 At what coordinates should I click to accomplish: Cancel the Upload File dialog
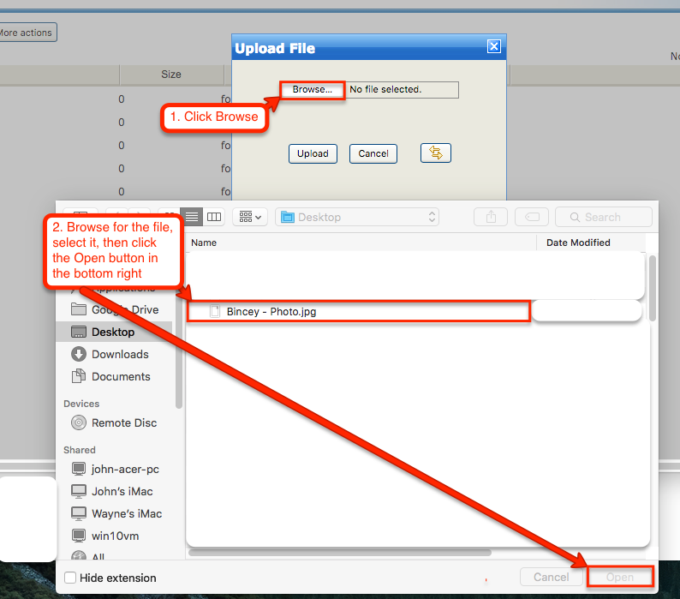pyautogui.click(x=373, y=153)
